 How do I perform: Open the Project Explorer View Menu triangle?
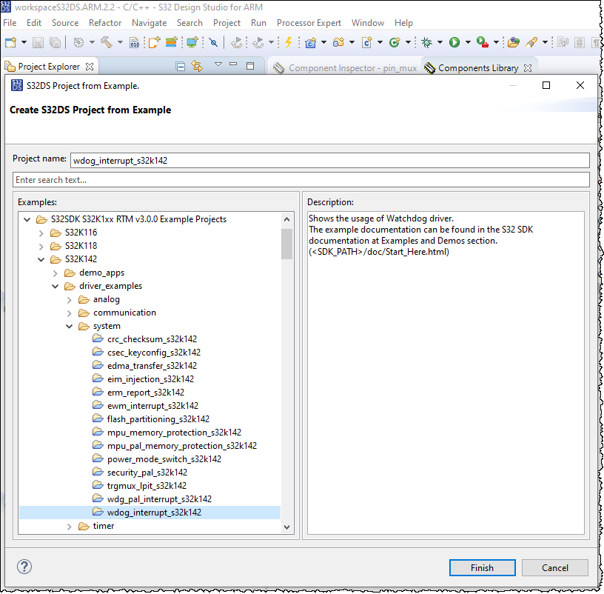[218, 64]
